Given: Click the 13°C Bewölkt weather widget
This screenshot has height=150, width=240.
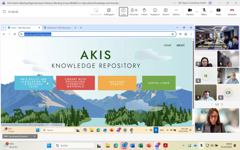Looking at the screenshot, I should (x=11, y=145).
